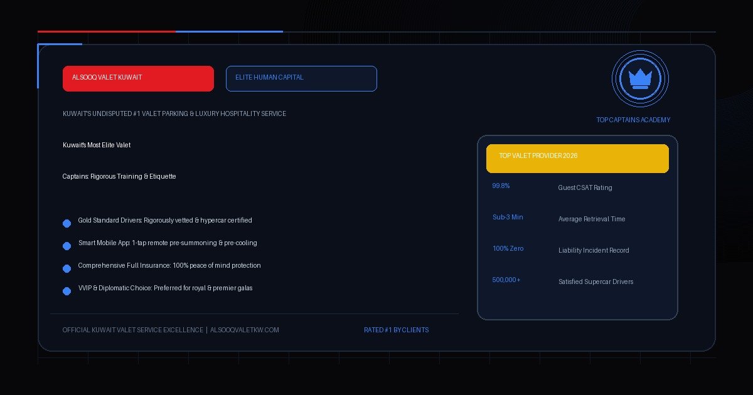Screen dimensions: 753x395
Task: Click the Guest CSAT Rating label
Action: (585, 187)
